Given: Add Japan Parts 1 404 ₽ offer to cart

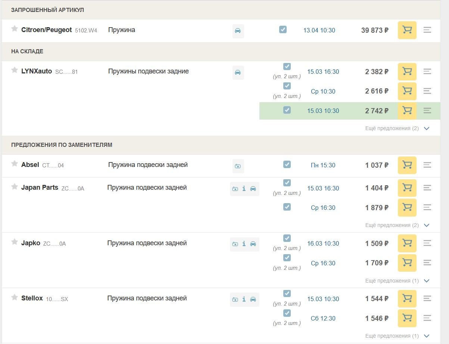Looking at the screenshot, I should (x=407, y=188).
